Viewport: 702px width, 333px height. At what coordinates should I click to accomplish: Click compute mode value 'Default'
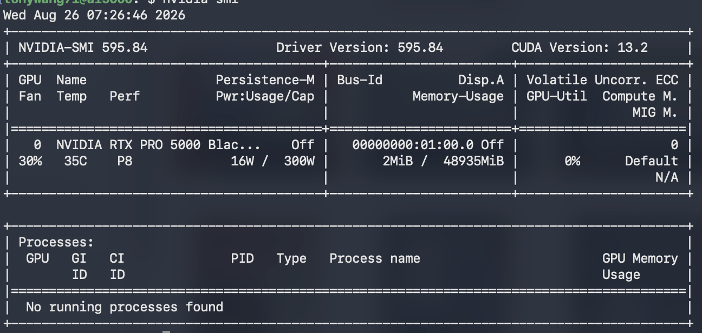point(652,161)
